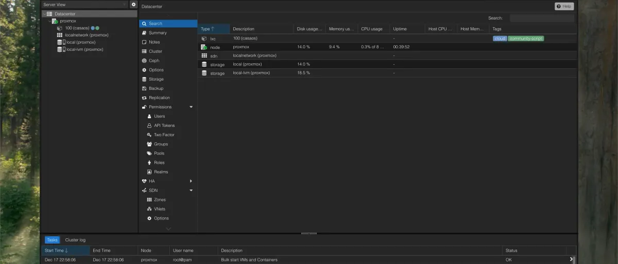
Task: Open the Notes section
Action: point(168,42)
